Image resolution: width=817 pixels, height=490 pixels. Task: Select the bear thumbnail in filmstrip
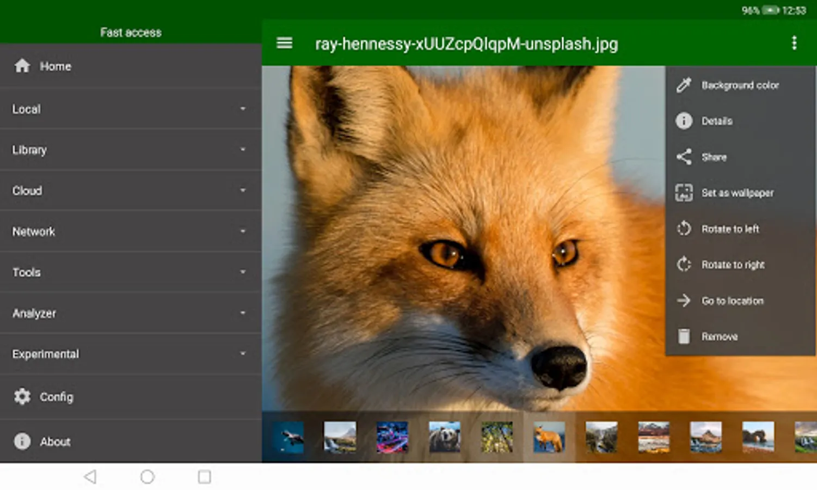pos(445,437)
